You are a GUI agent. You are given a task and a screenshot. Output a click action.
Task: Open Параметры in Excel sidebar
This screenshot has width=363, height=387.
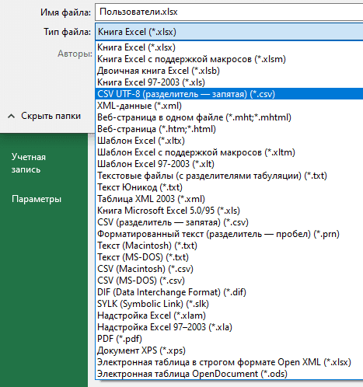[x=37, y=199]
